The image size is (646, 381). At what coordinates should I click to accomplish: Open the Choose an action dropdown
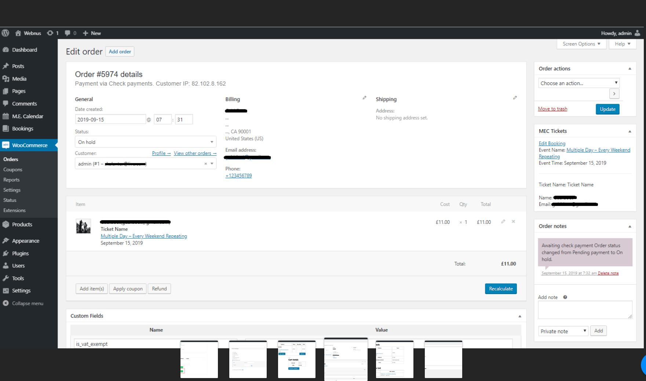(579, 83)
